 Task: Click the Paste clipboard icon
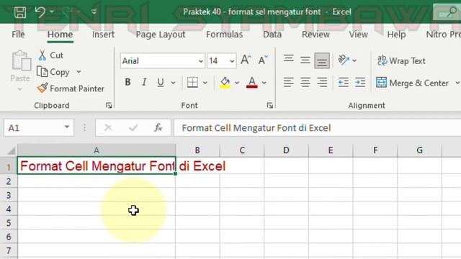(x=21, y=61)
